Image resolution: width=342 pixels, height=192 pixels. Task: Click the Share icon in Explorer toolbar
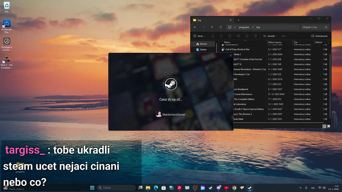247,36
